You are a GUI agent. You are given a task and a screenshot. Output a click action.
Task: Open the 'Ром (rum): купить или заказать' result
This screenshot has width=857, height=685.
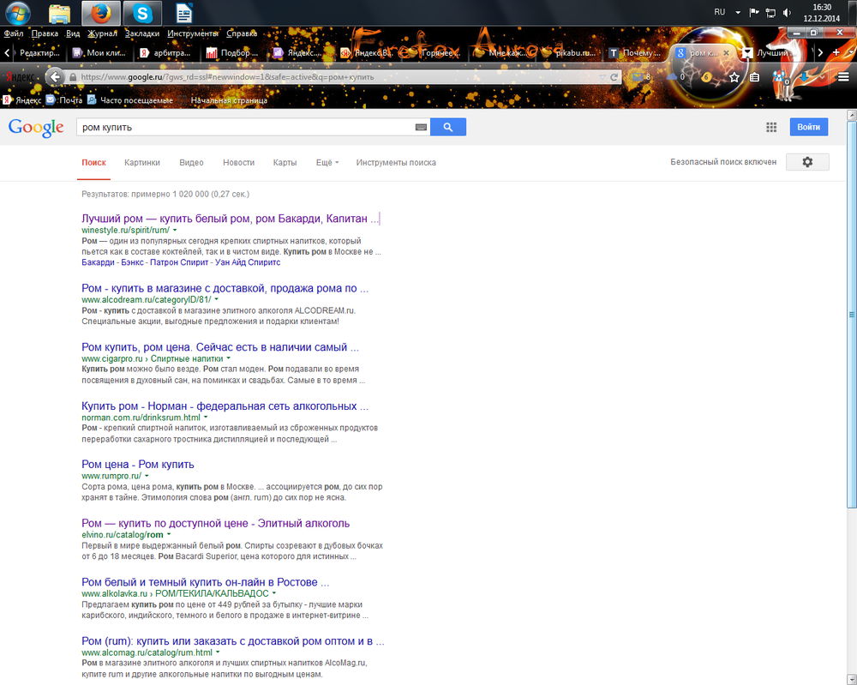[233, 640]
